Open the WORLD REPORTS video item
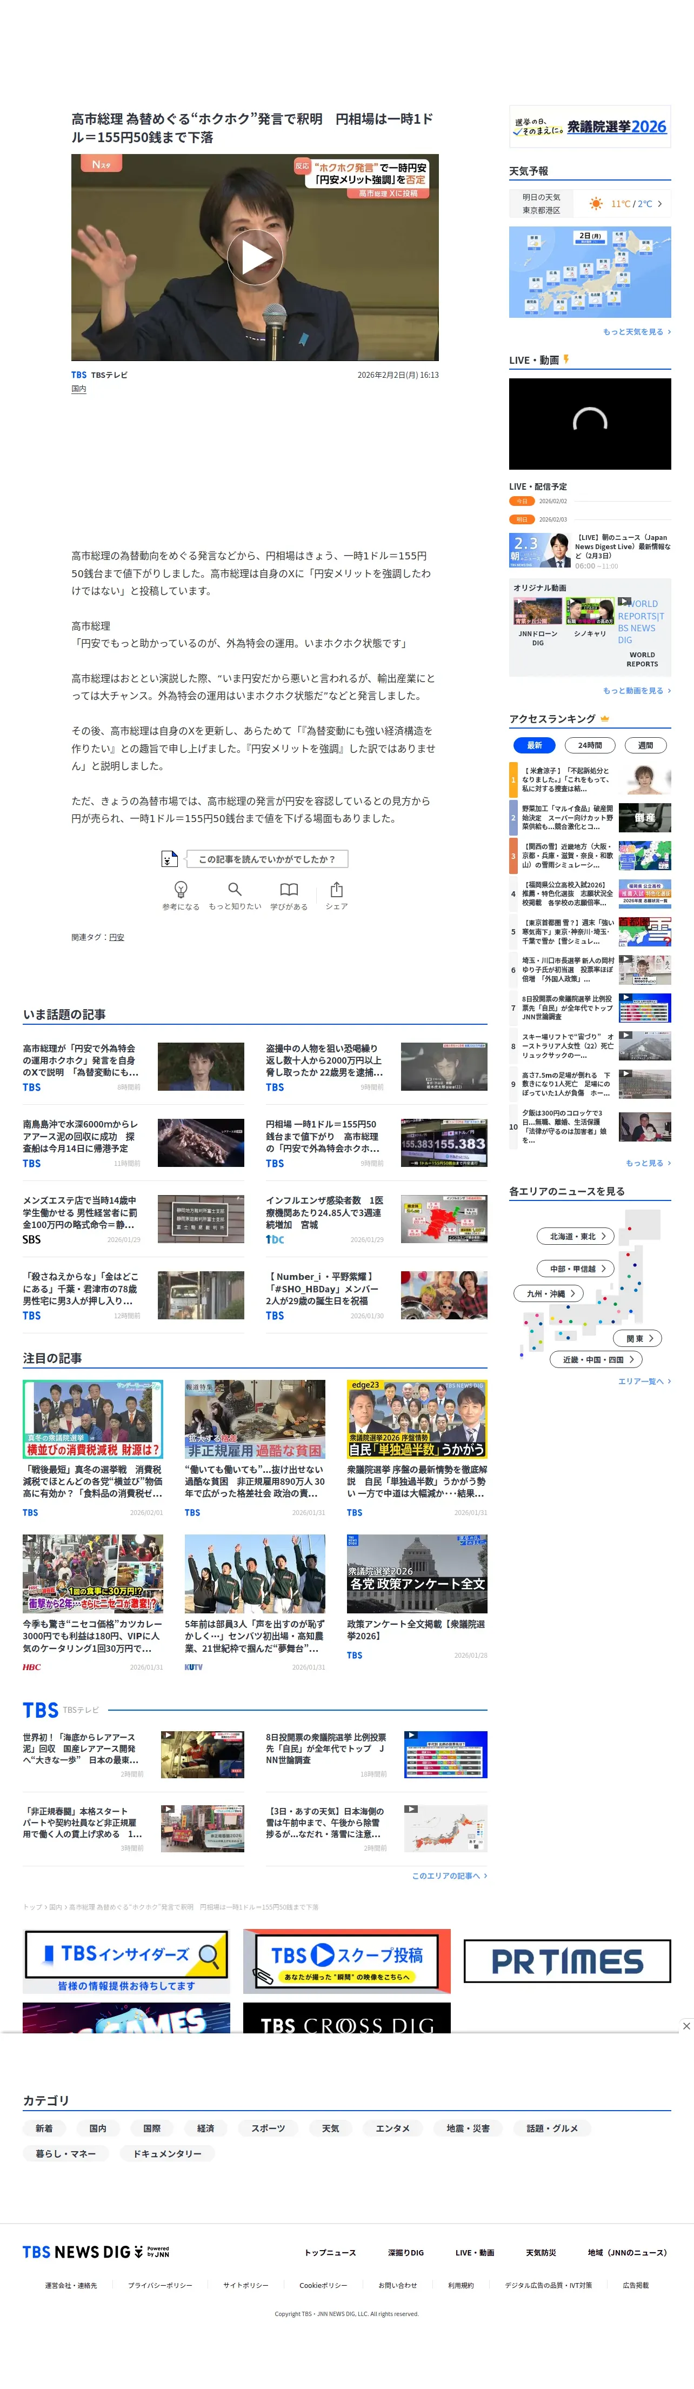The height and width of the screenshot is (2389, 694). tap(642, 632)
